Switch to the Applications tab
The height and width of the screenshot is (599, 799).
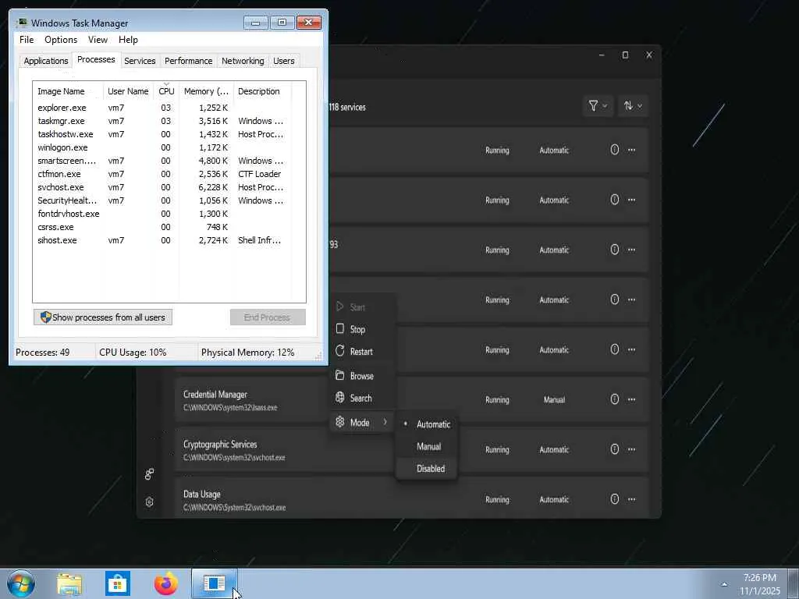(x=46, y=61)
